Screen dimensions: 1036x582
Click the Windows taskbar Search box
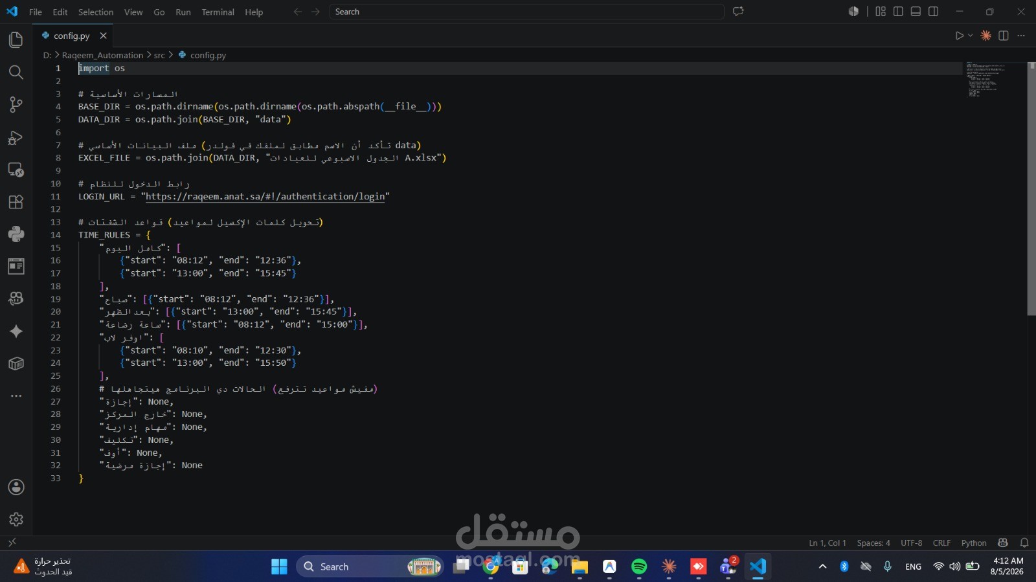370,566
